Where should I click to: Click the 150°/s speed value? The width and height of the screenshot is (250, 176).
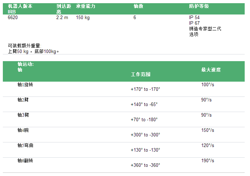pos(208,130)
